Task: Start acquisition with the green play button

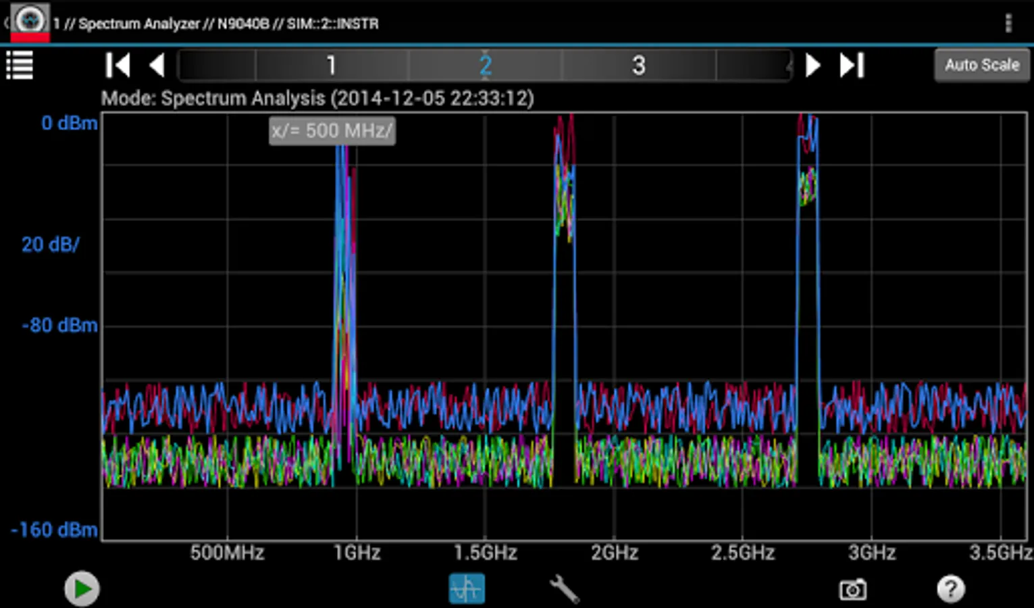Action: (x=82, y=589)
